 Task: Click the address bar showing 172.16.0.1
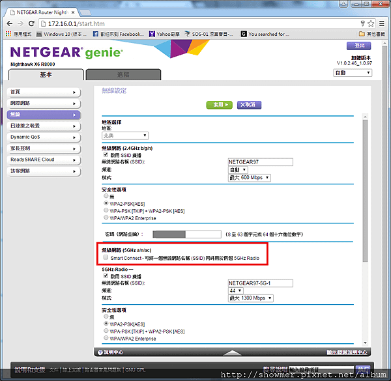[x=199, y=23]
